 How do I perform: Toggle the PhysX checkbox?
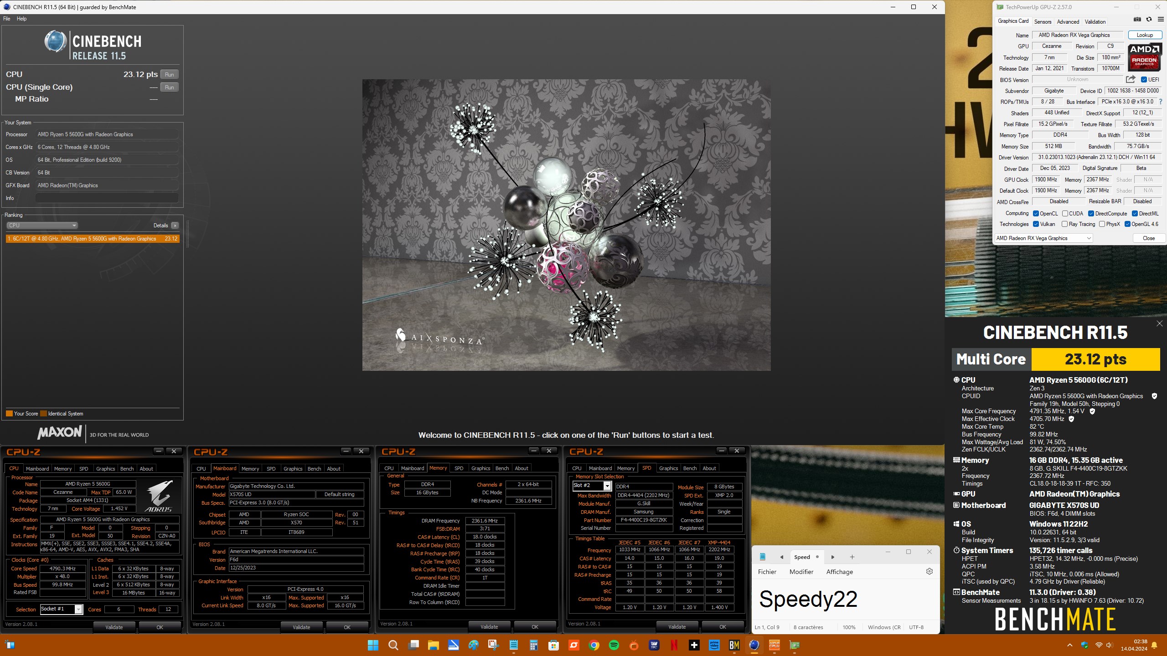click(x=1102, y=224)
